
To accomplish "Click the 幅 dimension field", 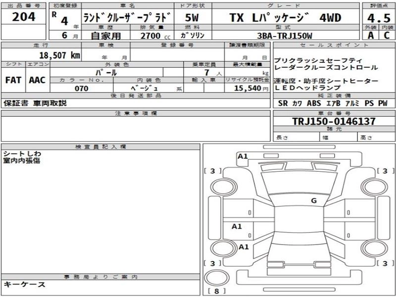I will 339,138.
